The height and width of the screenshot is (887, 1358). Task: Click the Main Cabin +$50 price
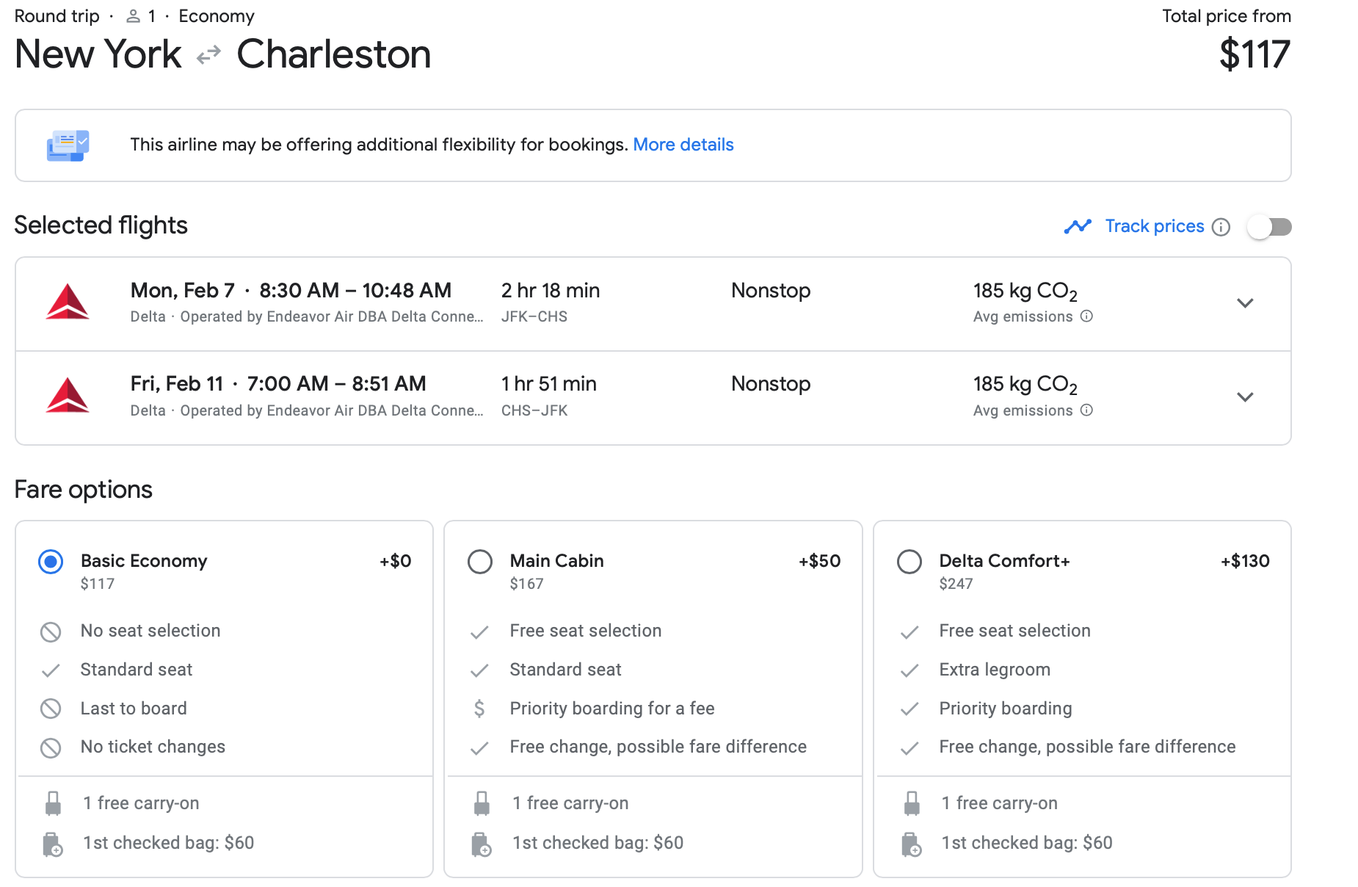819,561
